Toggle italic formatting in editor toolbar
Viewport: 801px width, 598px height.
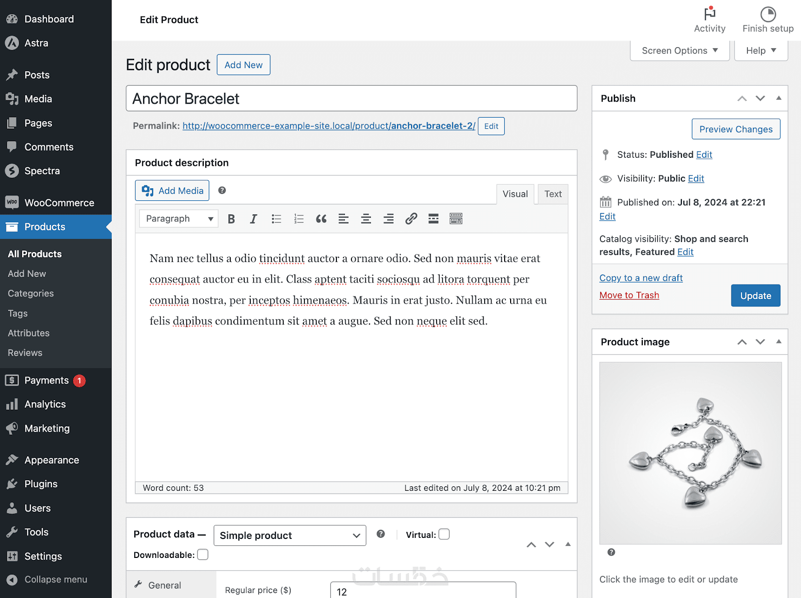click(253, 219)
